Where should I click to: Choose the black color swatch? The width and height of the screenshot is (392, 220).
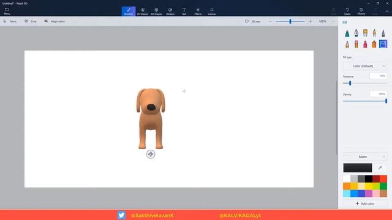coord(369,179)
